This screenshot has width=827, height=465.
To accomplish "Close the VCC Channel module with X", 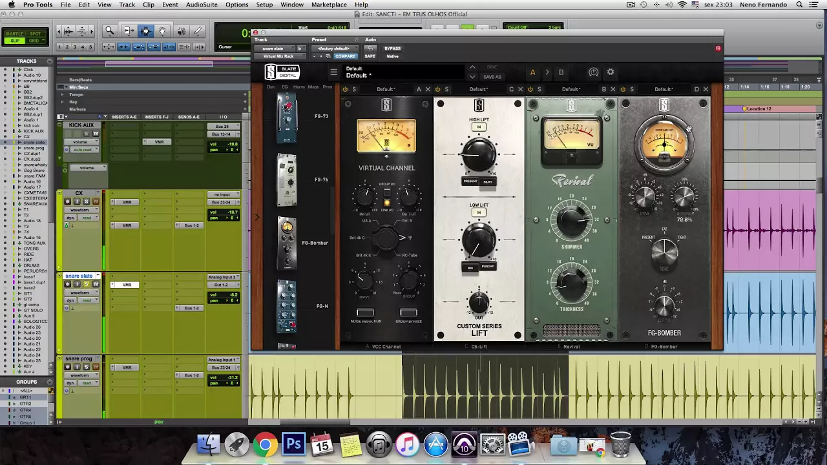I will (428, 89).
